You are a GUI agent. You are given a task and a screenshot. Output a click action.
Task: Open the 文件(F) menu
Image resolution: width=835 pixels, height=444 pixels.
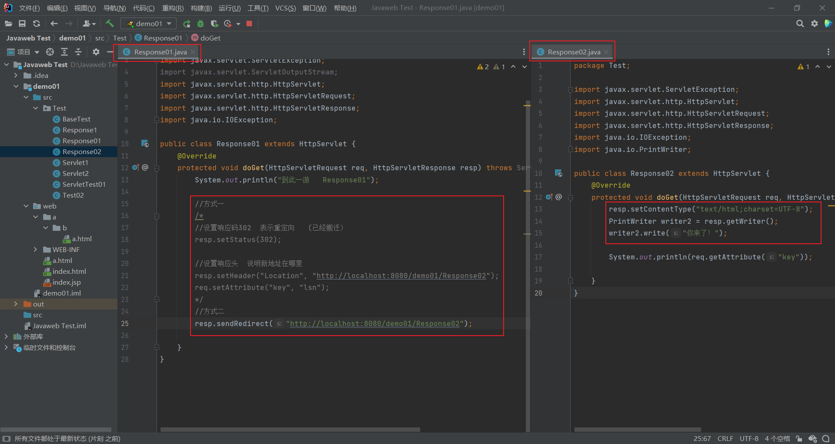[29, 8]
